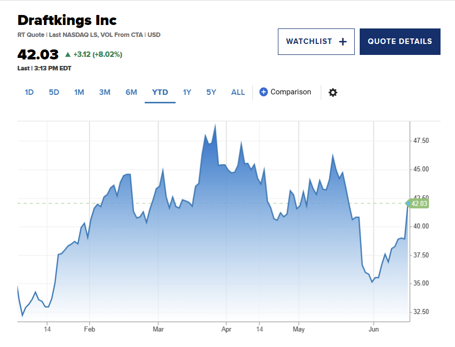This screenshot has width=455, height=347.
Task: Click the 40.00 price axis label
Action: click(x=421, y=226)
